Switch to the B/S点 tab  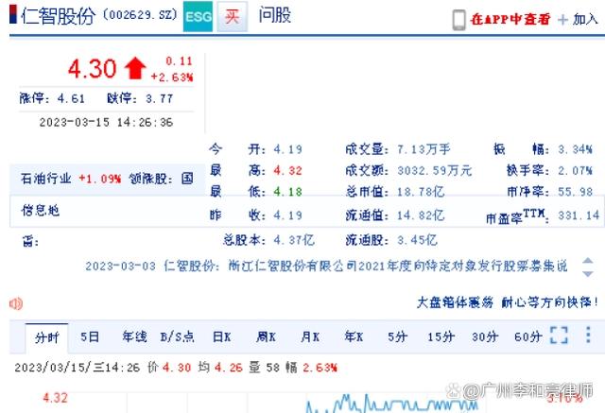click(x=177, y=337)
